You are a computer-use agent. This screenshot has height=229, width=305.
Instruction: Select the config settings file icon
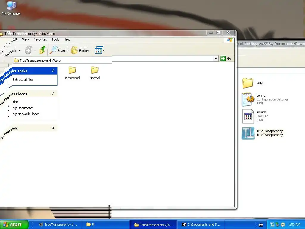point(248,99)
